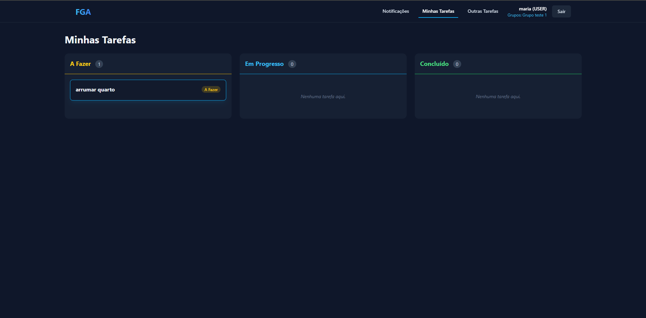Click the empty-state message in Em Progresso column
This screenshot has width=646, height=318.
pyautogui.click(x=323, y=97)
